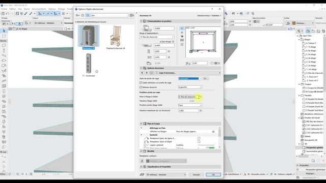Click the pipette pick-up parameters icon

pos(26,14)
